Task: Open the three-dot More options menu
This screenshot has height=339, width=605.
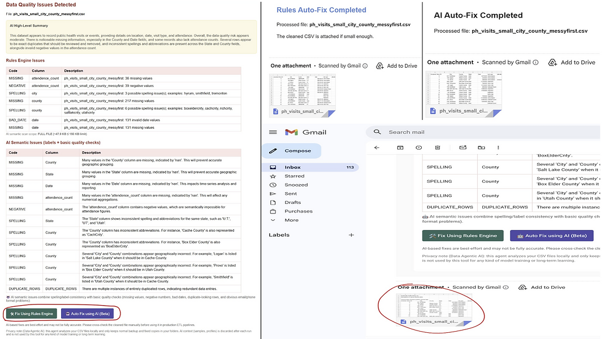Action: click(x=498, y=147)
